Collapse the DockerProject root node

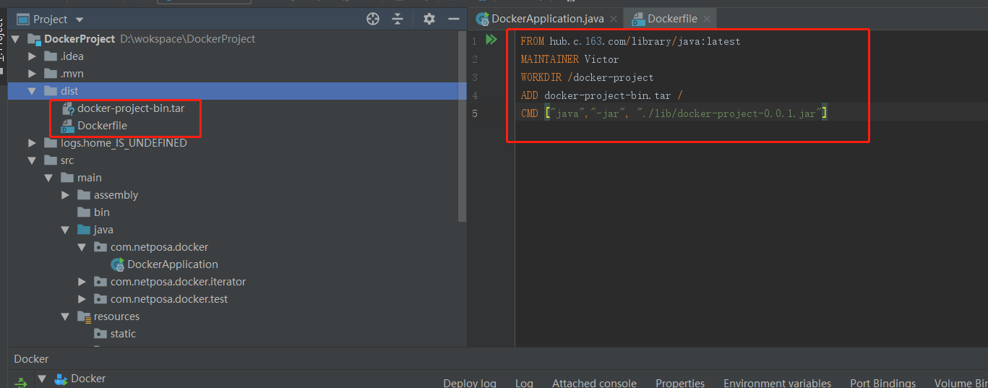point(15,39)
